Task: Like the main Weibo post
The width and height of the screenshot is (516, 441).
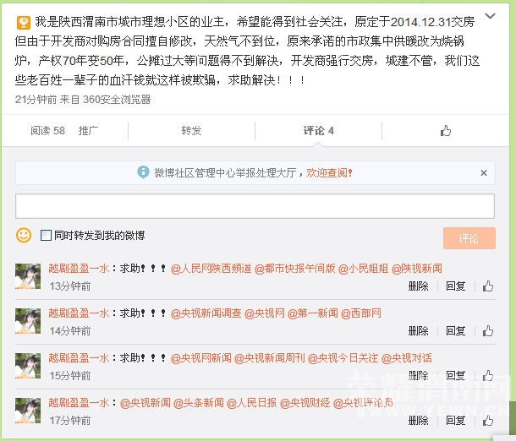Action: (x=446, y=131)
